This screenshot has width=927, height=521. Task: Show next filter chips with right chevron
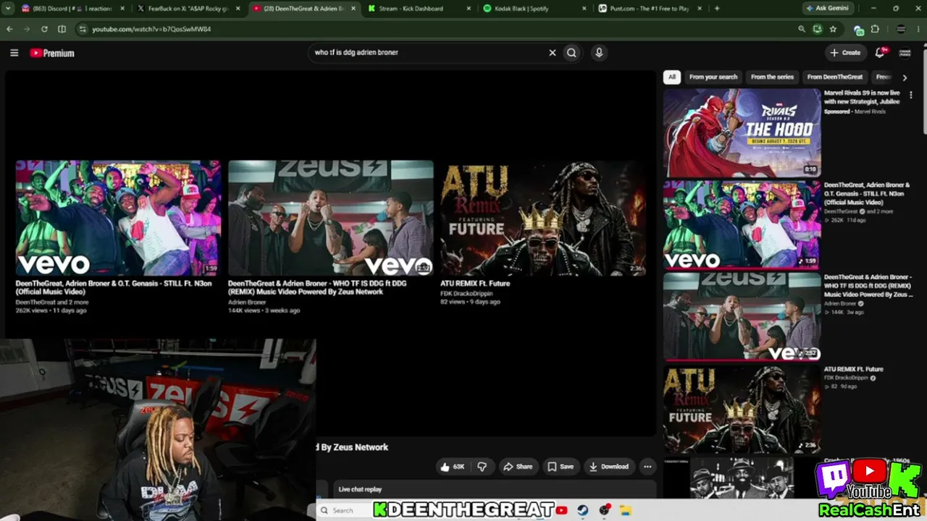tap(905, 77)
